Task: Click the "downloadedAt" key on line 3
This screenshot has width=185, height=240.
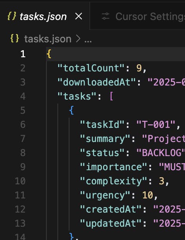Action: [x=97, y=82]
